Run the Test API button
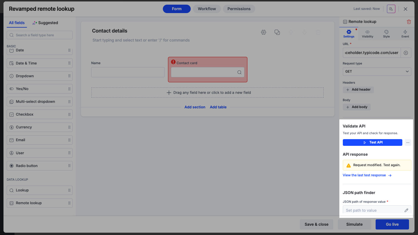The height and width of the screenshot is (235, 418). click(372, 143)
